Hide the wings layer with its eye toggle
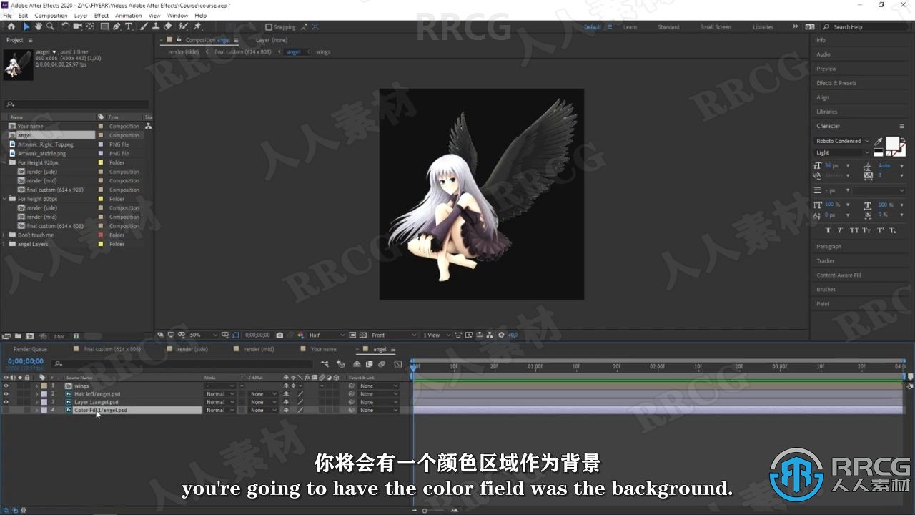Screen dimensions: 915x515 click(6, 386)
